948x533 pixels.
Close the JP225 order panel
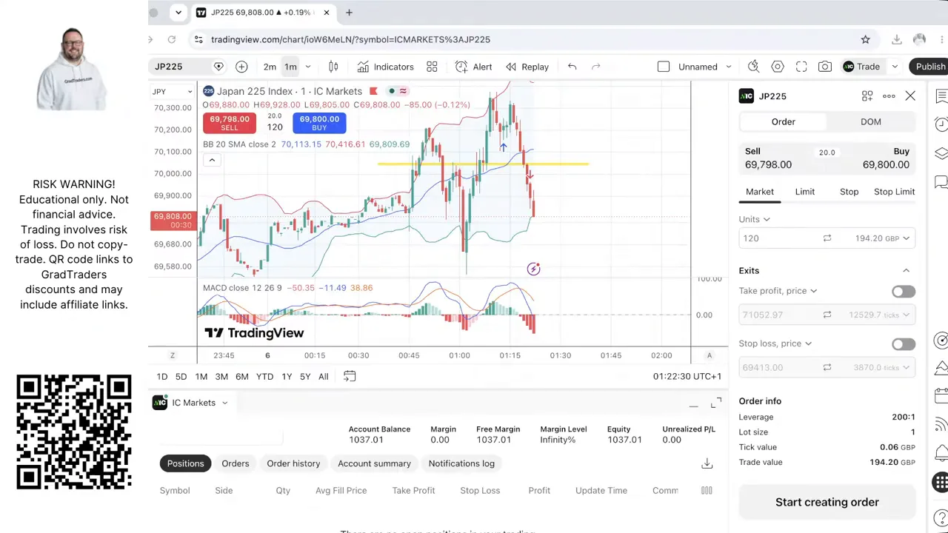click(x=910, y=96)
